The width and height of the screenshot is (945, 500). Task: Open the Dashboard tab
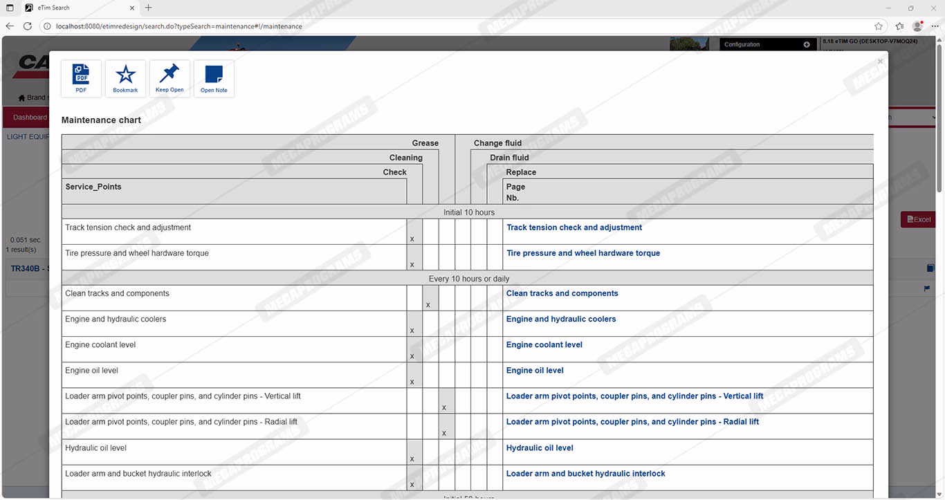[30, 118]
